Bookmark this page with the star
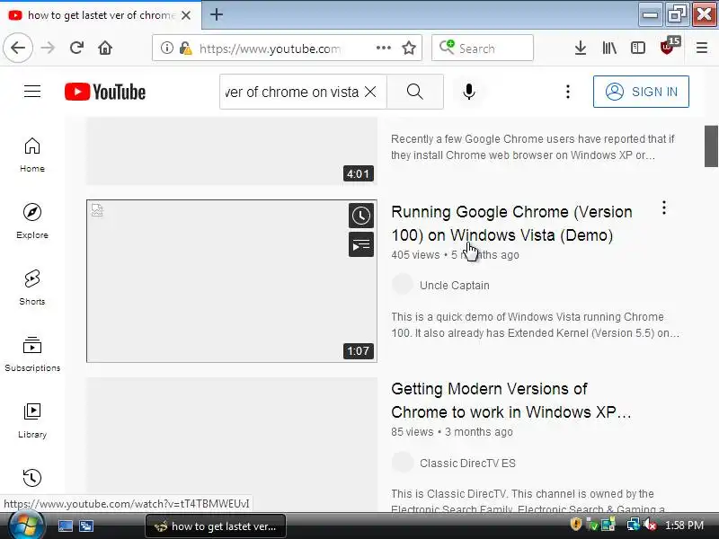 coord(409,48)
